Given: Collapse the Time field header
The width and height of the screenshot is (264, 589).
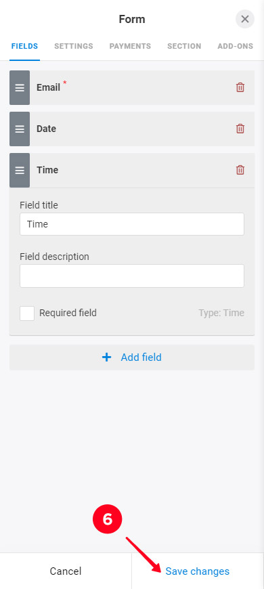Looking at the screenshot, I should 132,170.
